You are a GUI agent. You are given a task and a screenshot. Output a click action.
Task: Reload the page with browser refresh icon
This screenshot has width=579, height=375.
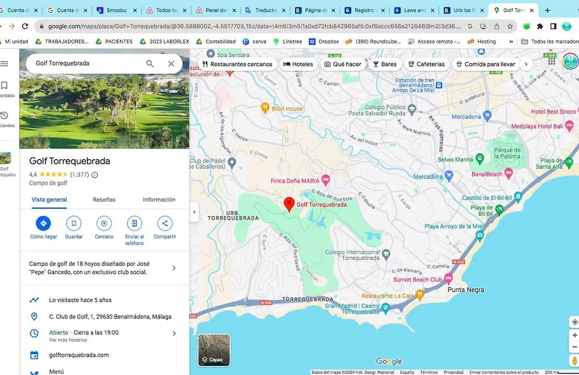(25, 26)
